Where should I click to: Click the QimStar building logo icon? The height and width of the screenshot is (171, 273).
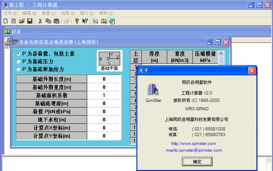tap(153, 90)
